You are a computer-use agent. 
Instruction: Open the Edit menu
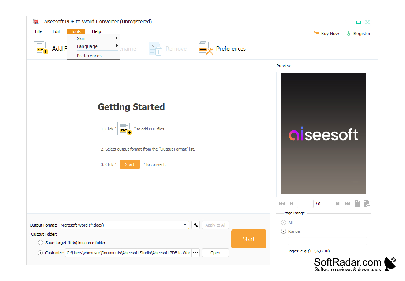tap(56, 31)
